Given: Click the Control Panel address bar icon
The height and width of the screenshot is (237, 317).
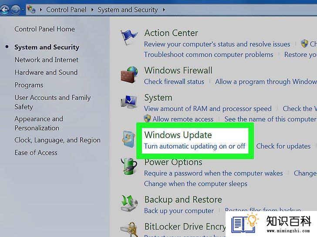Looking at the screenshot, I should pos(31,9).
